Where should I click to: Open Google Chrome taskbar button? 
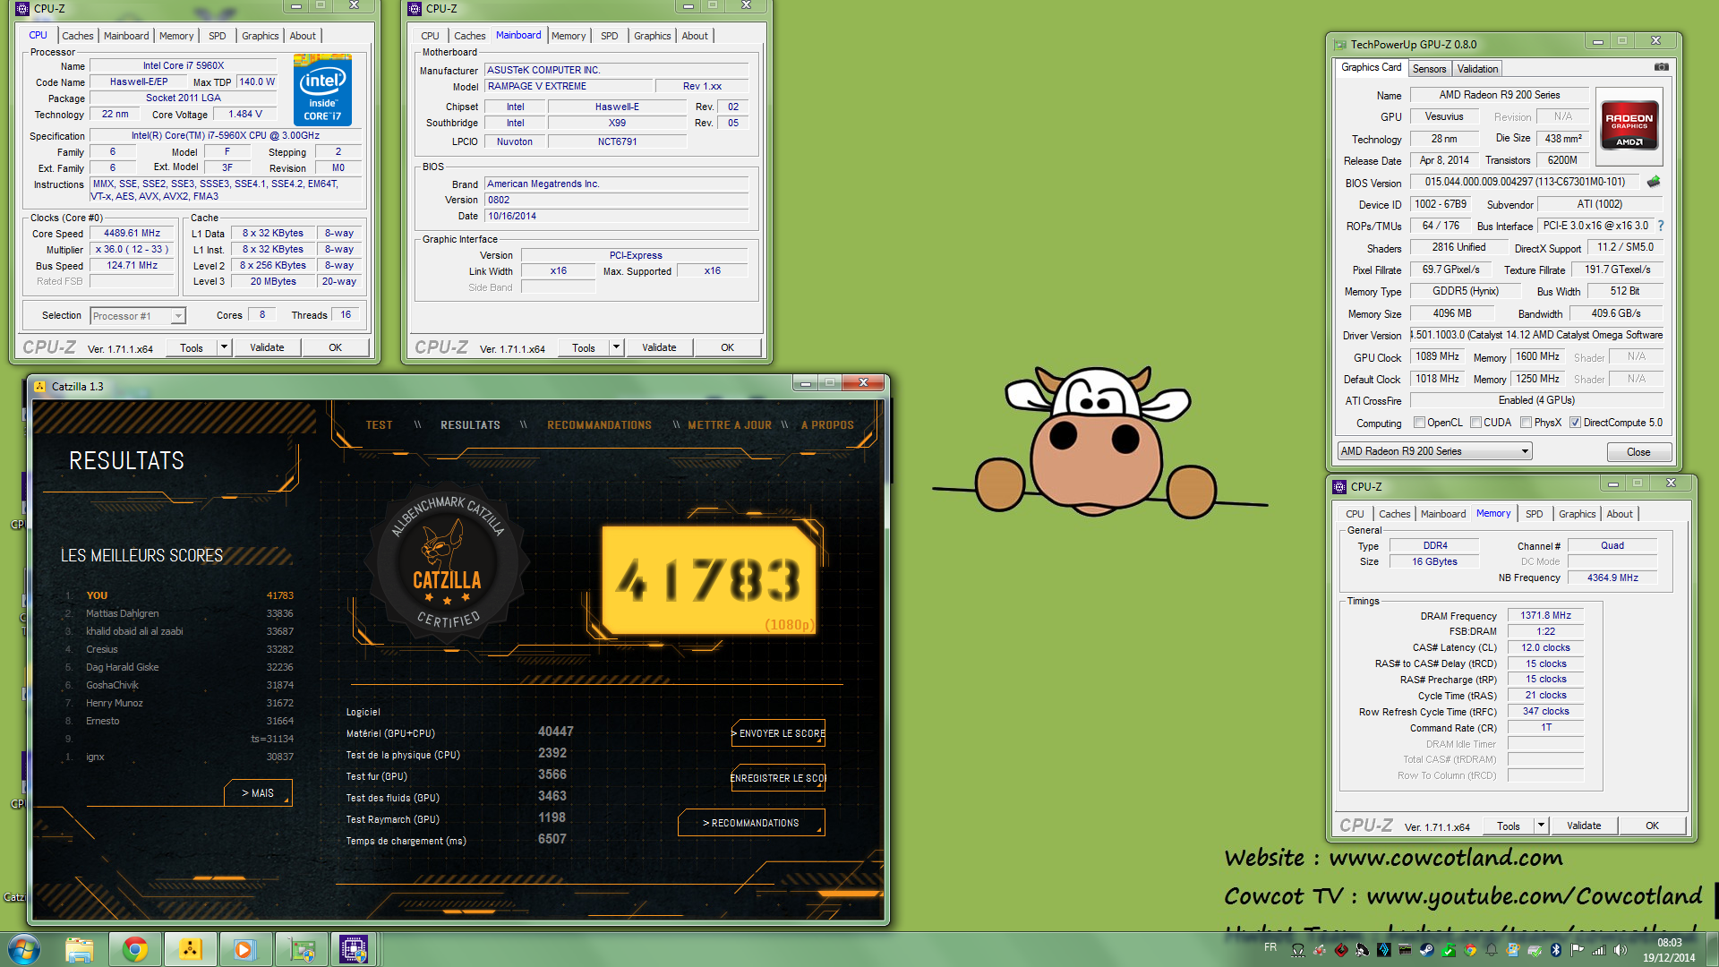pos(135,949)
